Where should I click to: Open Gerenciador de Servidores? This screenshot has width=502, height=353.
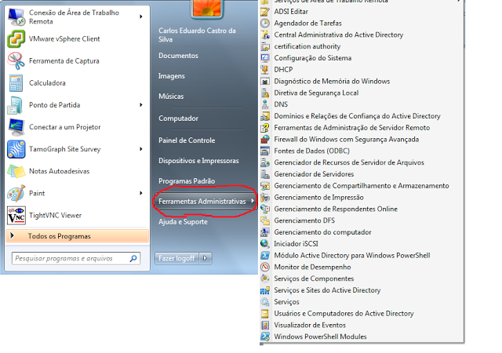click(x=314, y=174)
